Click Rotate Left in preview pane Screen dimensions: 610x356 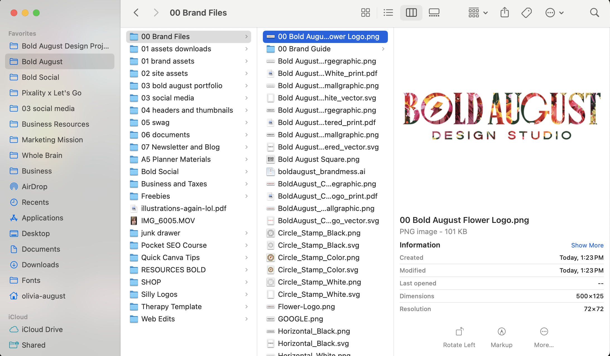(x=459, y=337)
